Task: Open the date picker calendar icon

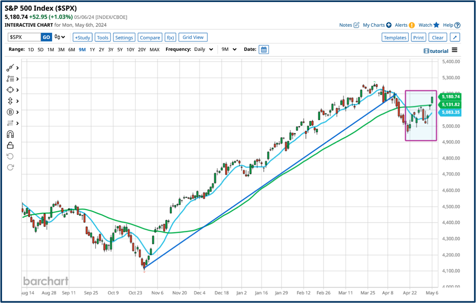Action: (264, 49)
